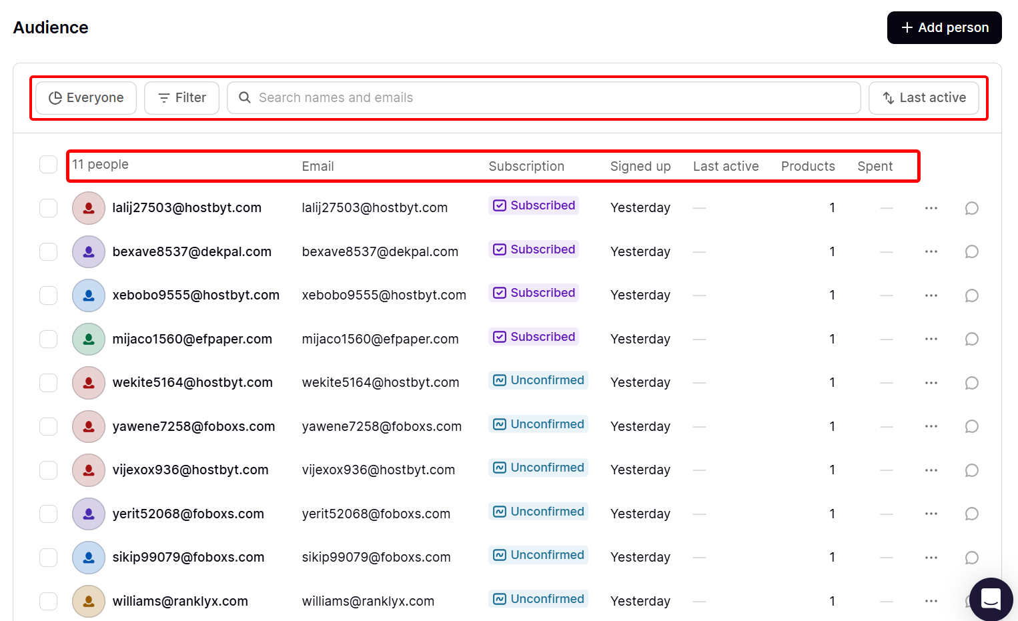Click message bubble icon for vijexox936@hostbyt.com
This screenshot has width=1018, height=621.
(972, 470)
